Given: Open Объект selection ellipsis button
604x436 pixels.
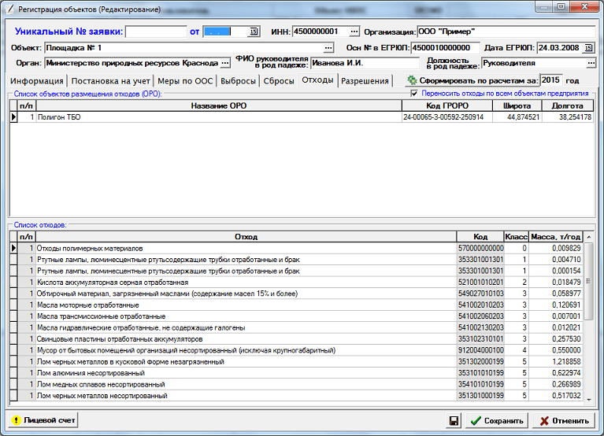Looking at the screenshot, I should coord(328,48).
